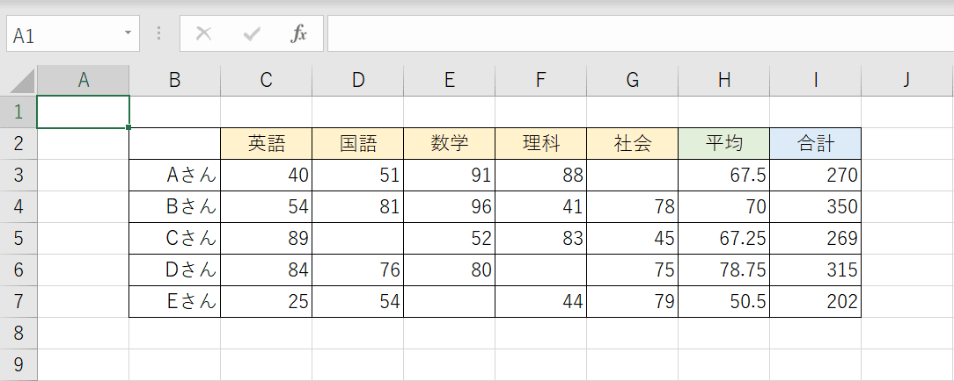This screenshot has width=954, height=381.
Task: Click the 国語 header cell
Action: 357,144
